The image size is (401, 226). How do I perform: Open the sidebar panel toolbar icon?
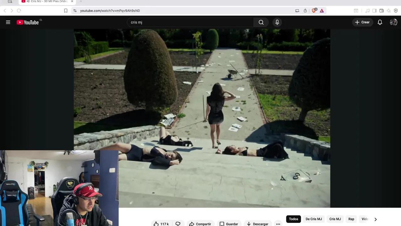(374, 11)
